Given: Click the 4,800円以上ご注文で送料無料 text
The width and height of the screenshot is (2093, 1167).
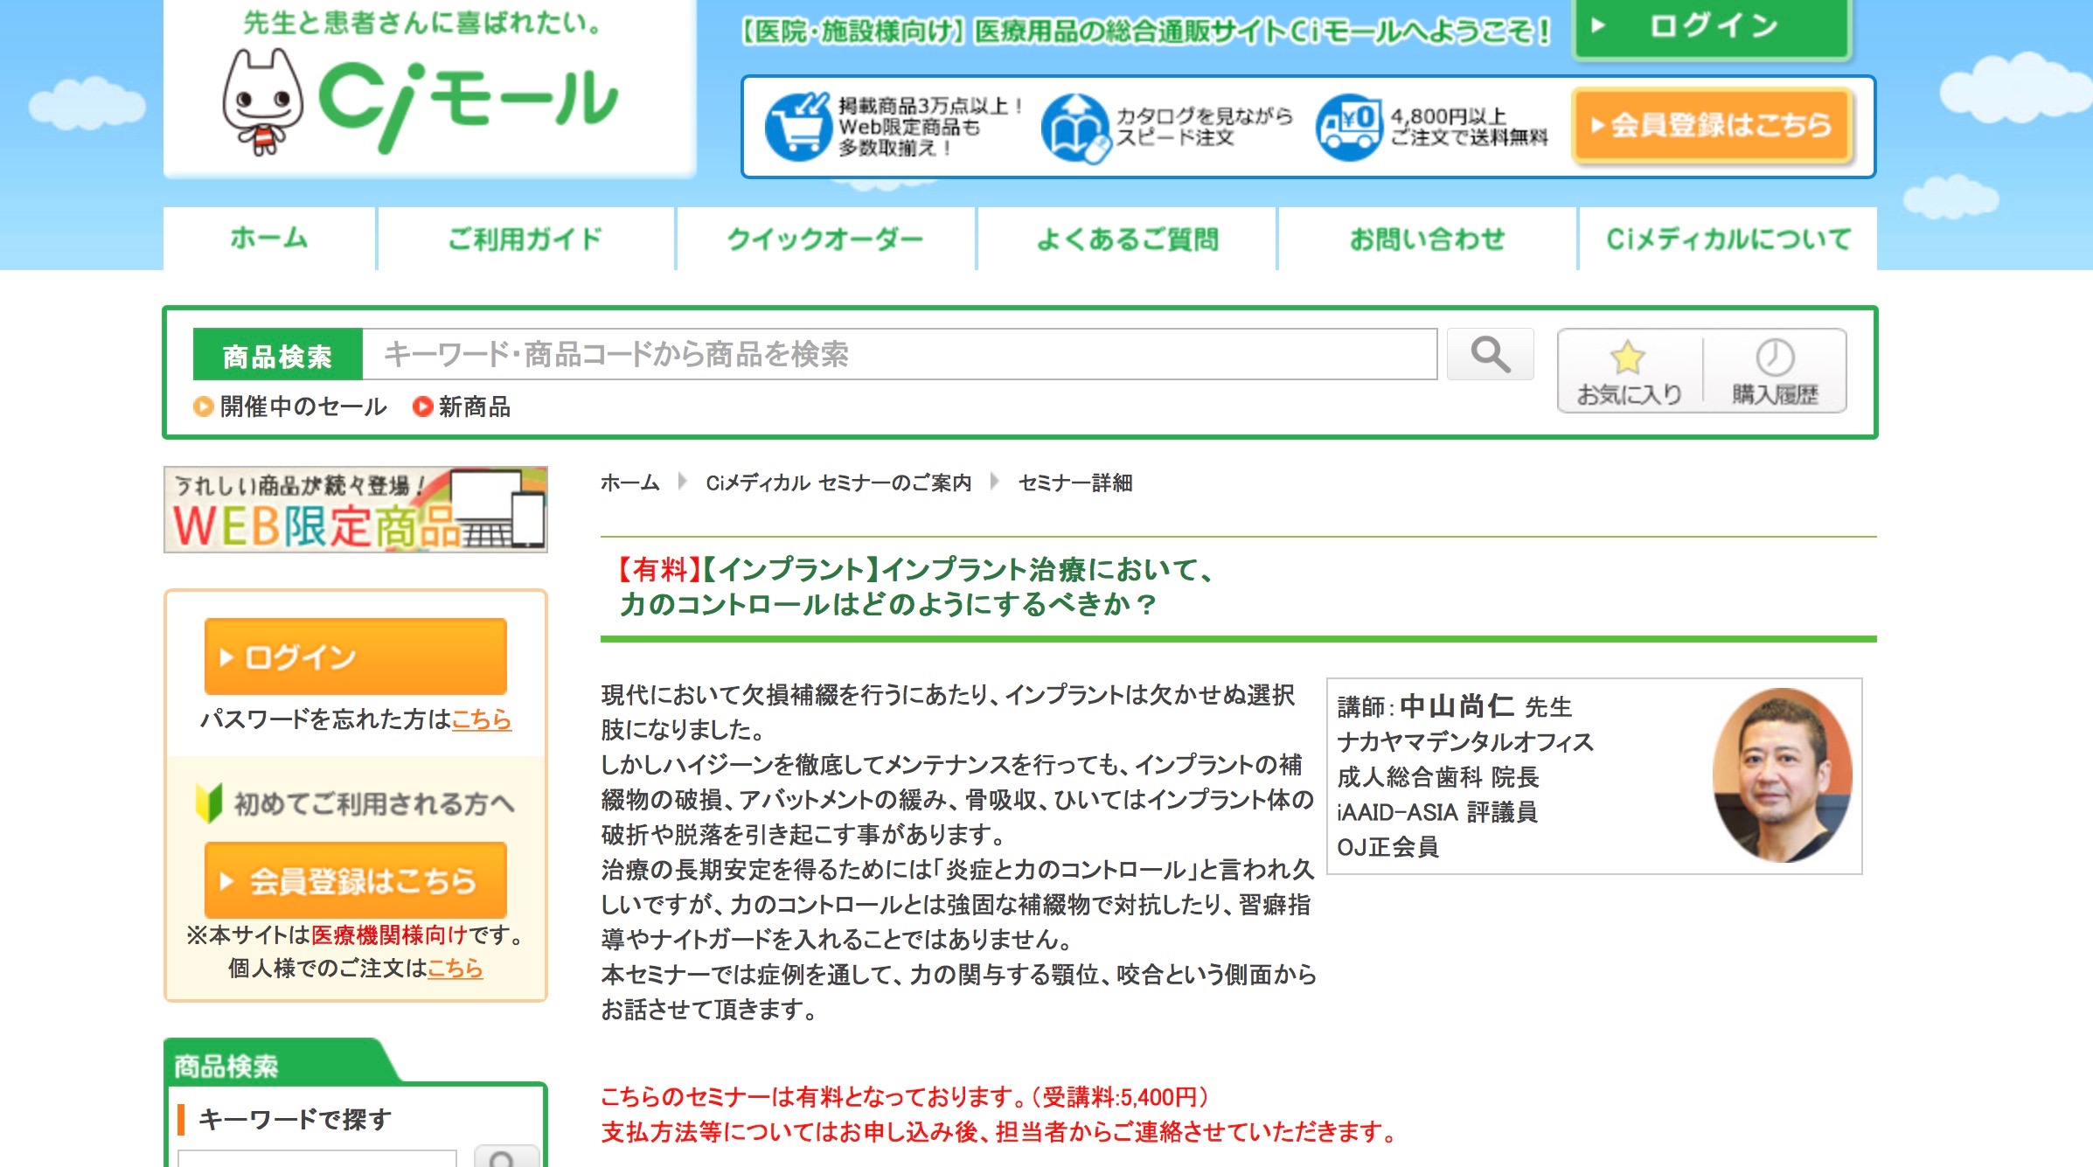Looking at the screenshot, I should click(x=1470, y=127).
